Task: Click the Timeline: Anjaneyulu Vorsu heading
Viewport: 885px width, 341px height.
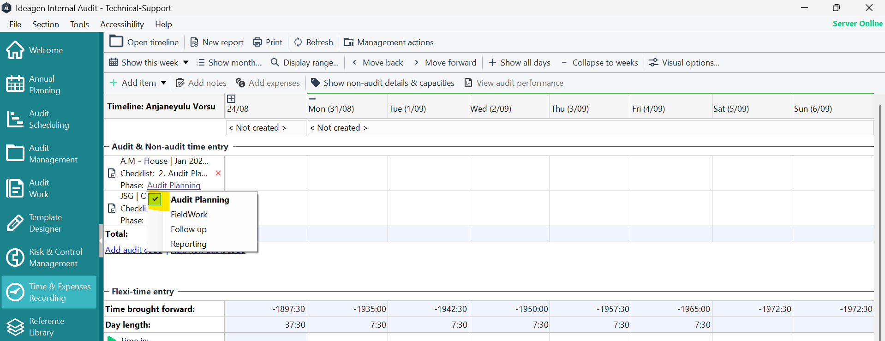Action: coord(161,107)
